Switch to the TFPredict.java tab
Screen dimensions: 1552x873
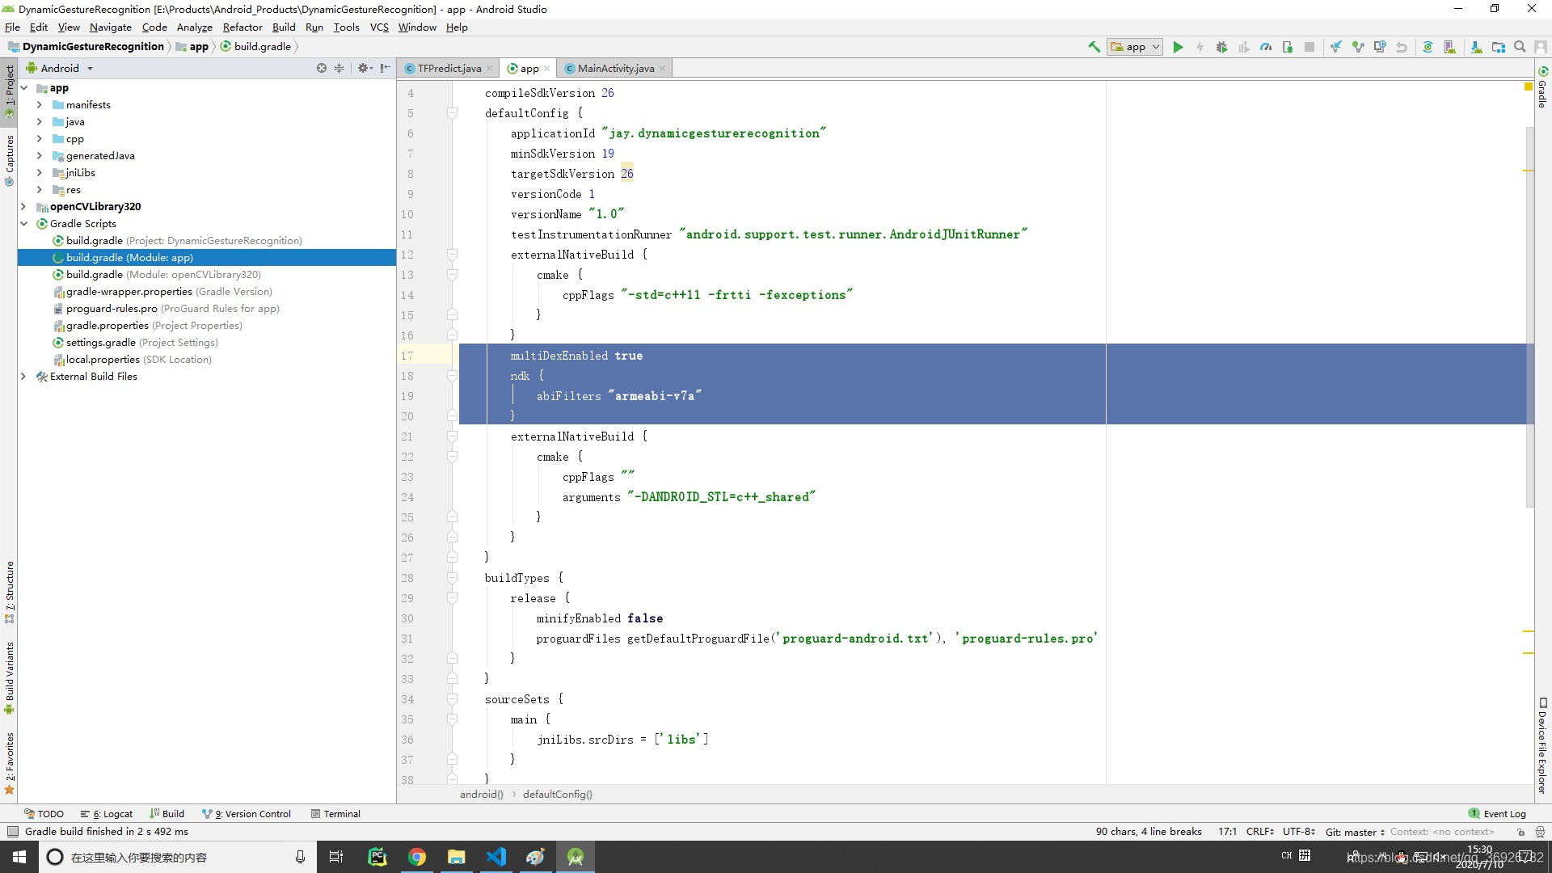(449, 69)
